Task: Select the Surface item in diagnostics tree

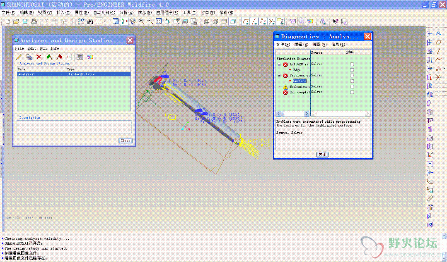Action: pyautogui.click(x=300, y=81)
